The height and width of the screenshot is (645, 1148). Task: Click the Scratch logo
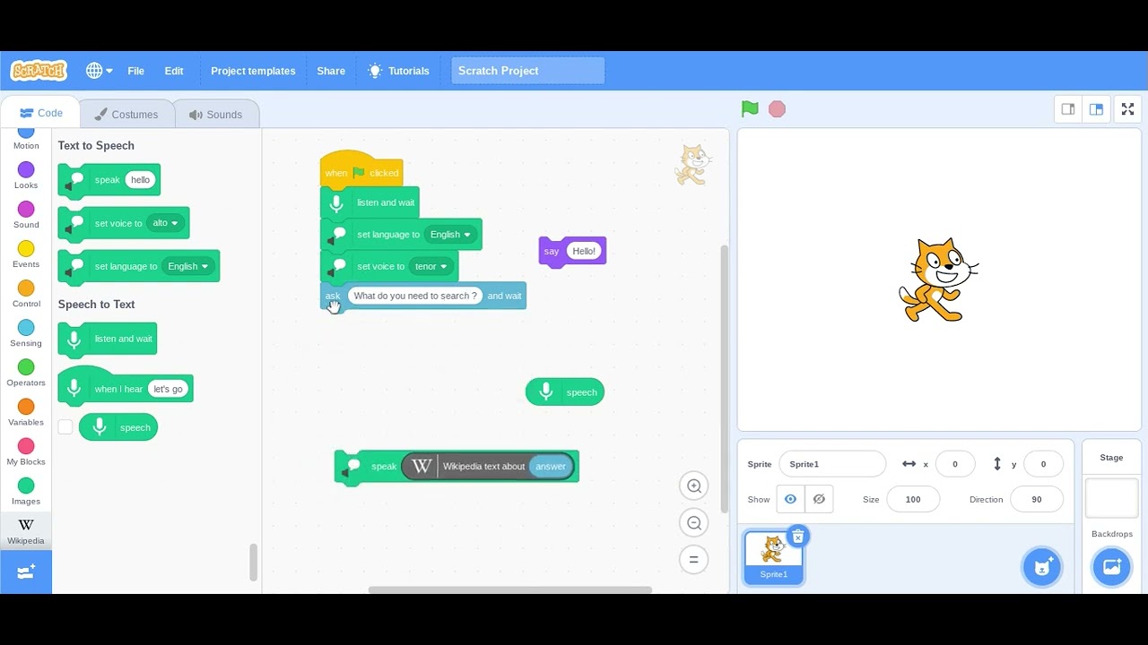coord(39,71)
